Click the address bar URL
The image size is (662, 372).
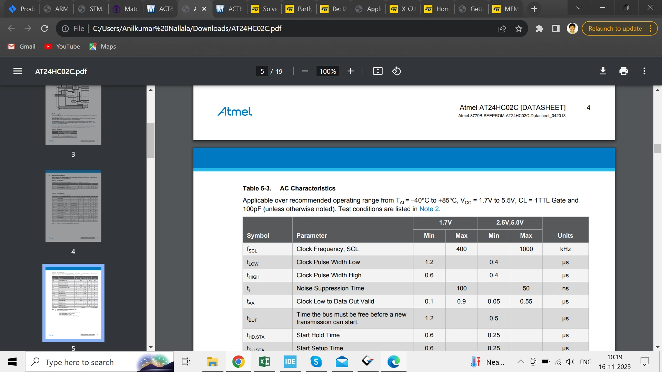pyautogui.click(x=187, y=29)
